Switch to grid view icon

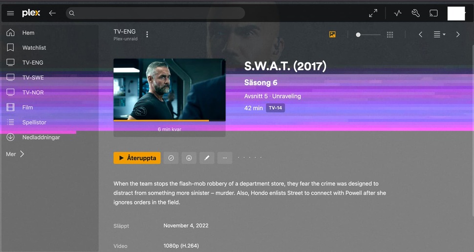pos(390,35)
